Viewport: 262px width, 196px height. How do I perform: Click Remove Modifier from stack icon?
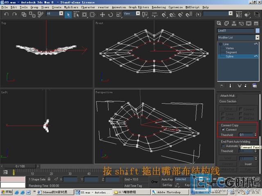(x=246, y=86)
